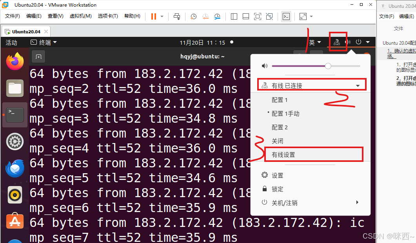Open the 文件(F) menu in VMware Workstation
Image resolution: width=416 pixels, height=243 pixels.
coord(13,16)
